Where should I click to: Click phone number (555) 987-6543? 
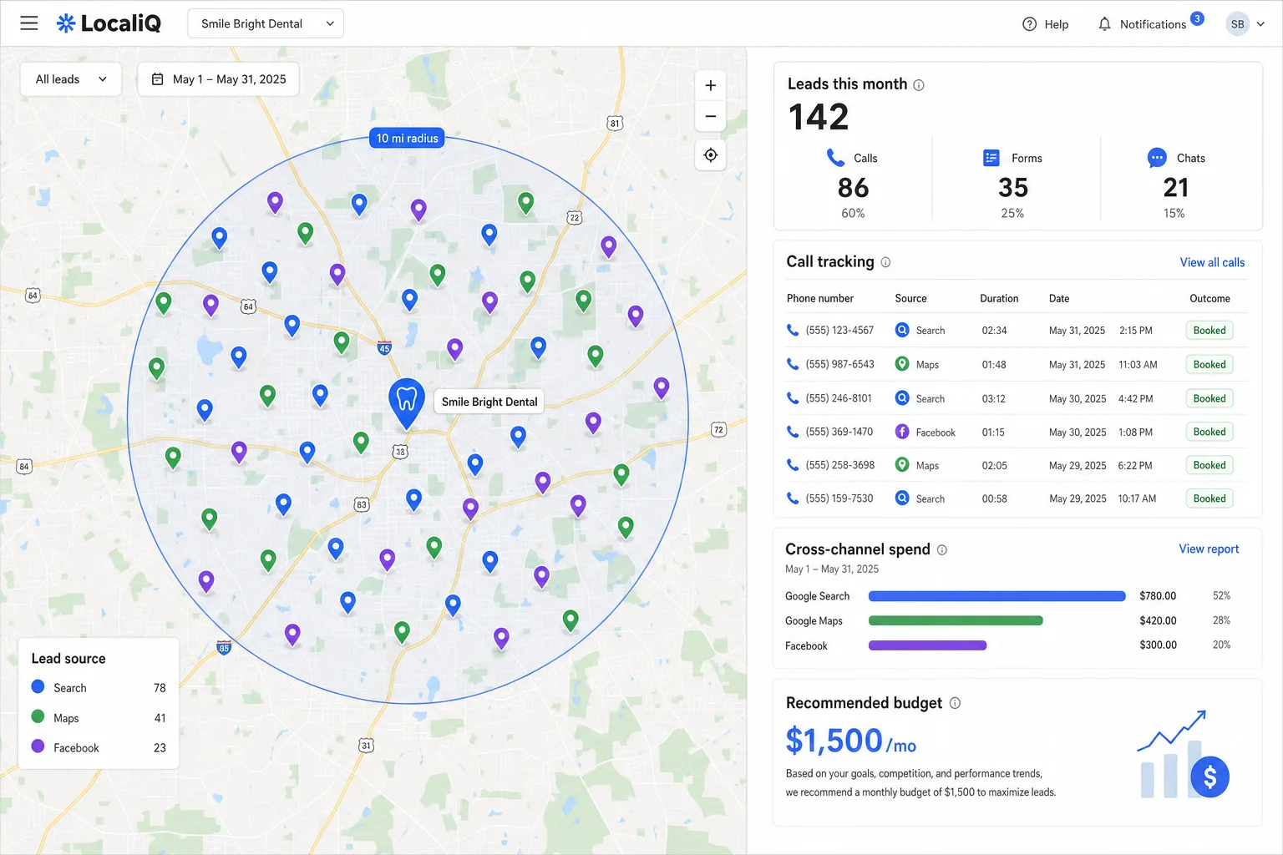pyautogui.click(x=839, y=365)
